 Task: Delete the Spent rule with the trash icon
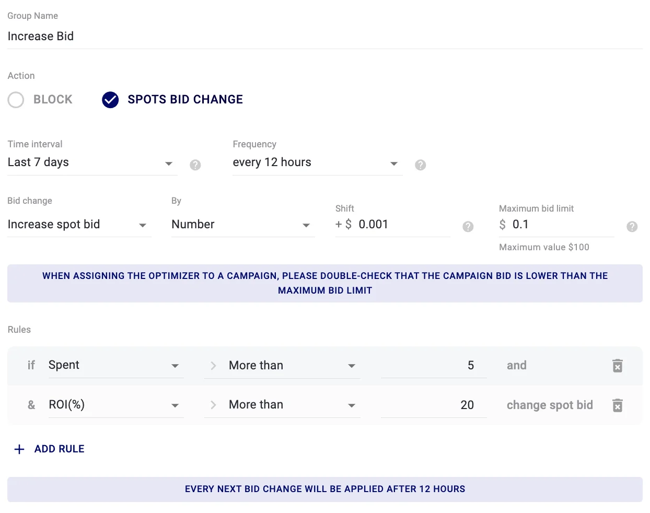617,366
